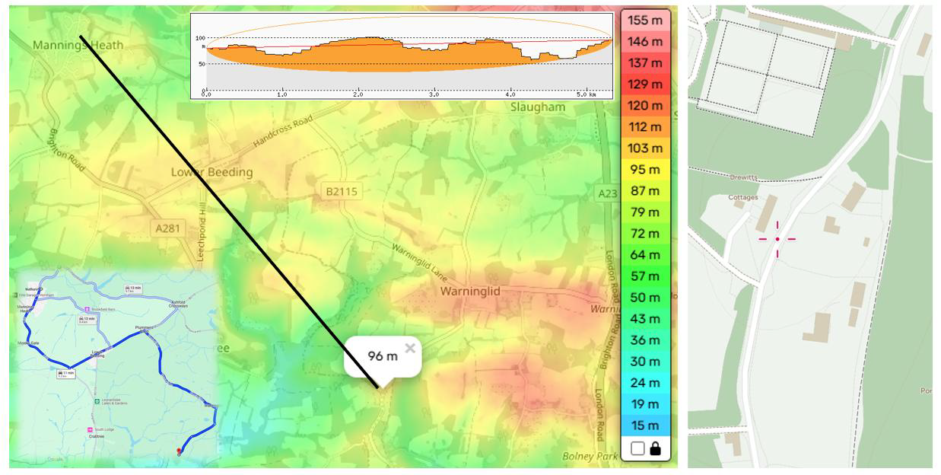Click the Slaugham place label

pyautogui.click(x=538, y=107)
